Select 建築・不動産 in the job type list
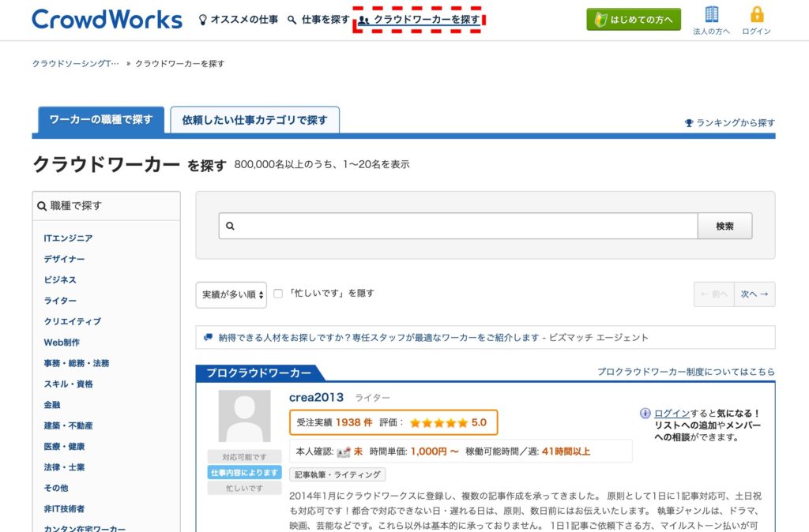 click(x=68, y=425)
